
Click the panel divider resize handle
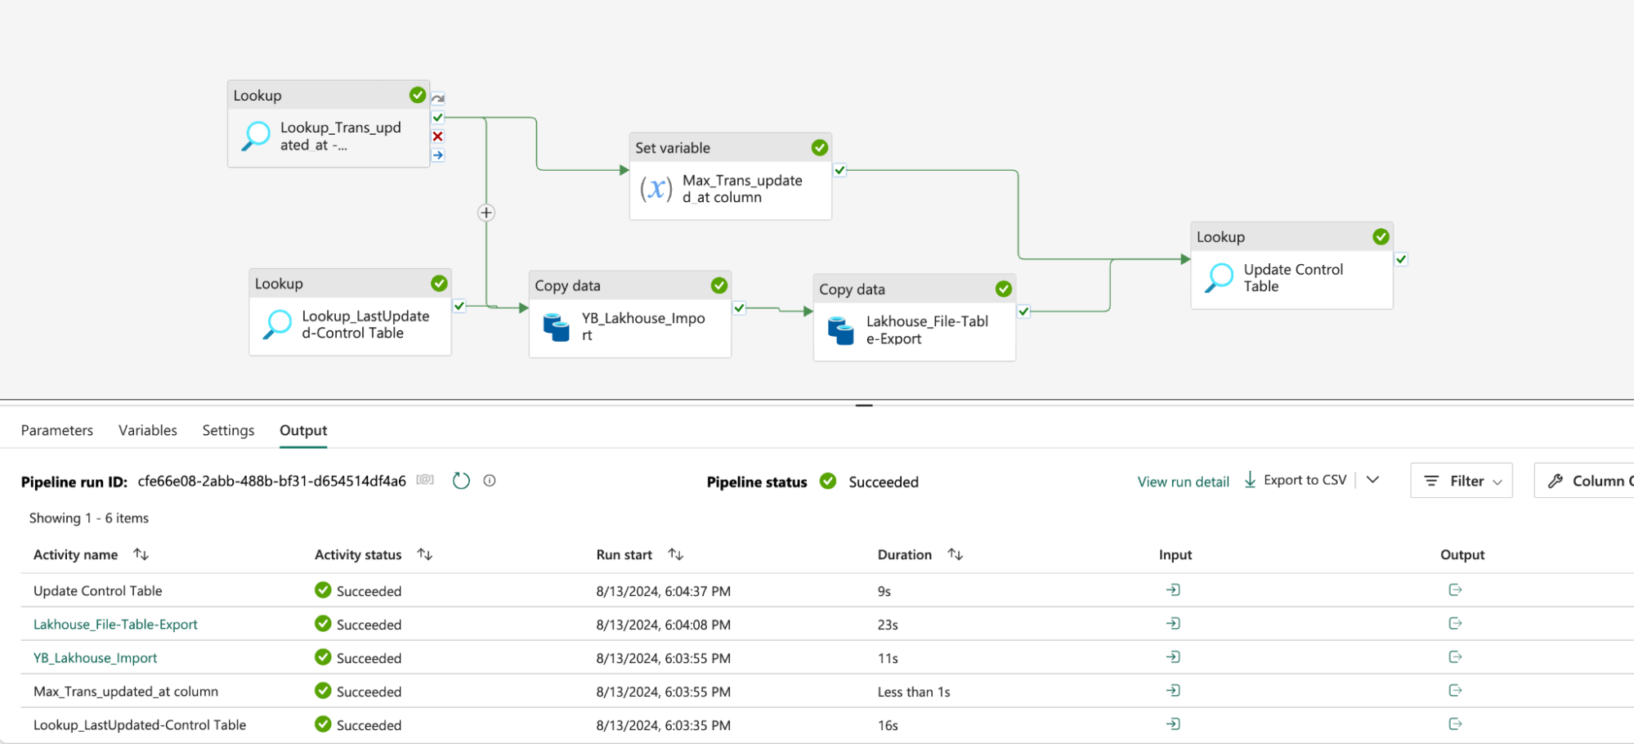864,405
